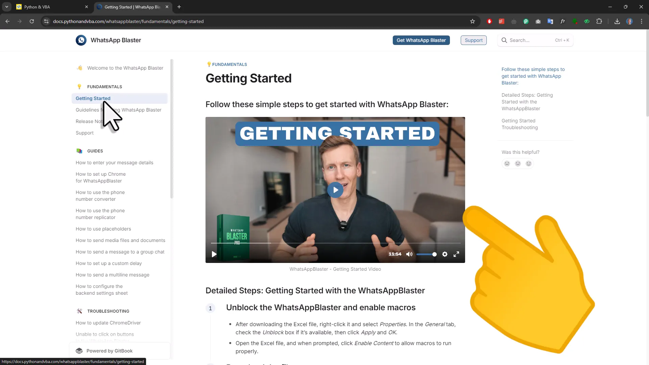Open Support in the sidebar Fundamentals section
Image resolution: width=649 pixels, height=365 pixels.
[85, 133]
